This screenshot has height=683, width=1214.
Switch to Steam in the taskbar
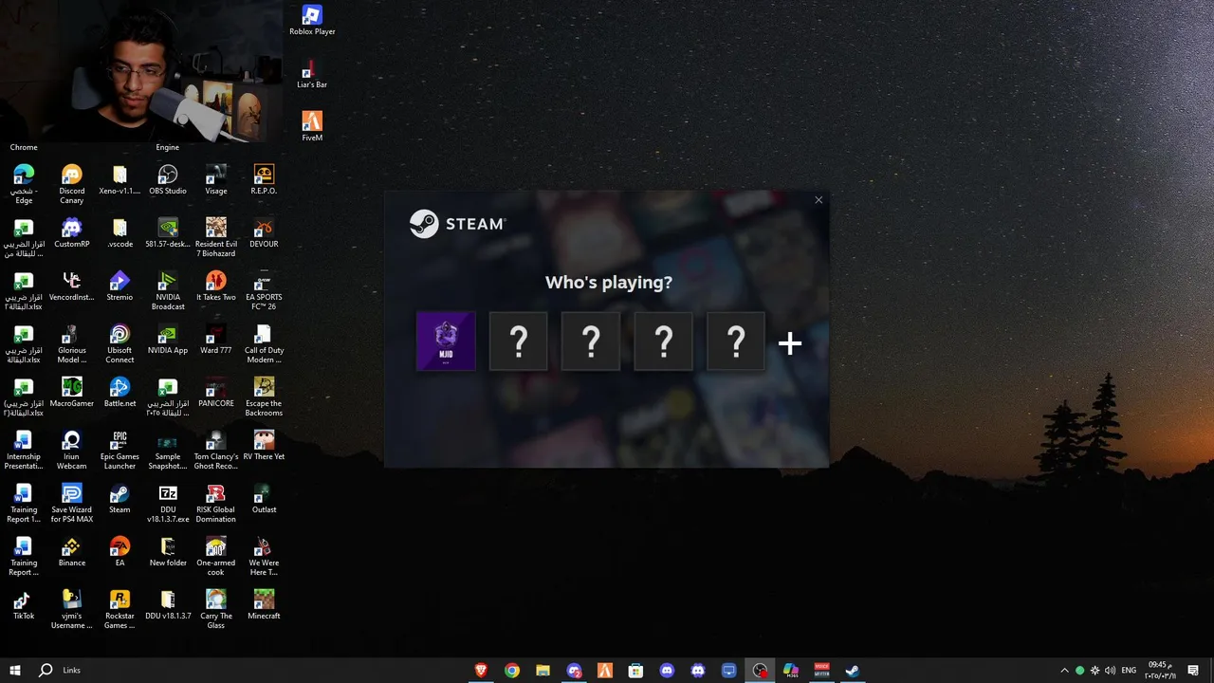coord(853,670)
